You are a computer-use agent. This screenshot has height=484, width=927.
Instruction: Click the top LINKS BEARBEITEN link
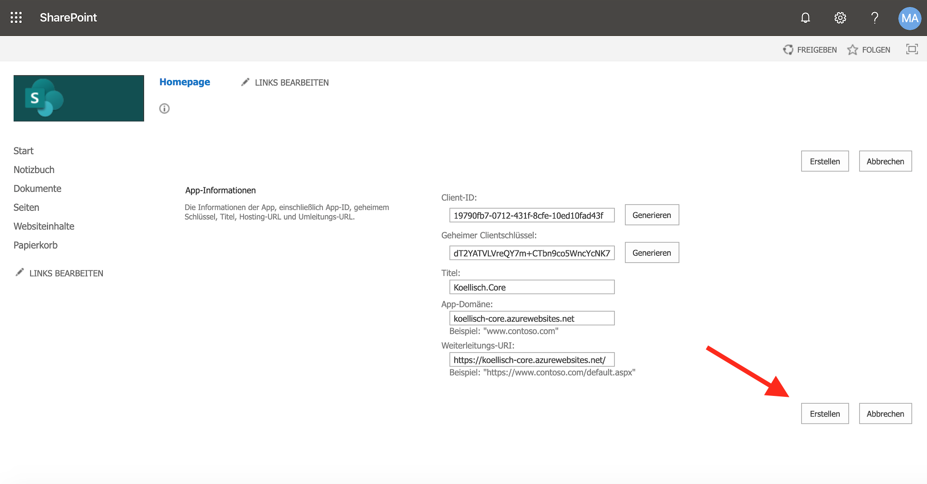pyautogui.click(x=292, y=83)
